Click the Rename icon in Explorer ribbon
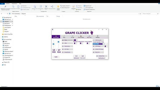The width and height of the screenshot is (160, 90). (x=52, y=6)
